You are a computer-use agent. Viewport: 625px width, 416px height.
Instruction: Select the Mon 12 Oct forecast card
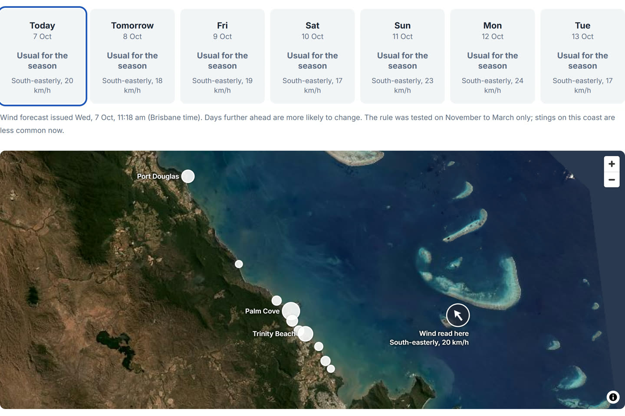pyautogui.click(x=493, y=56)
